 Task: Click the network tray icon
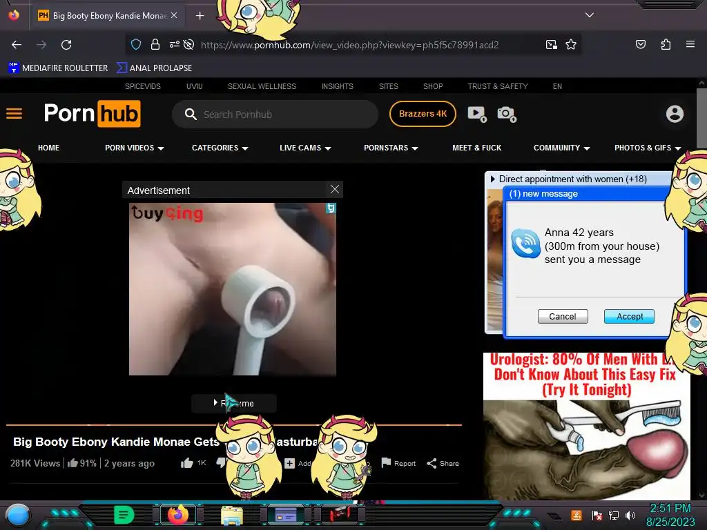(x=614, y=515)
